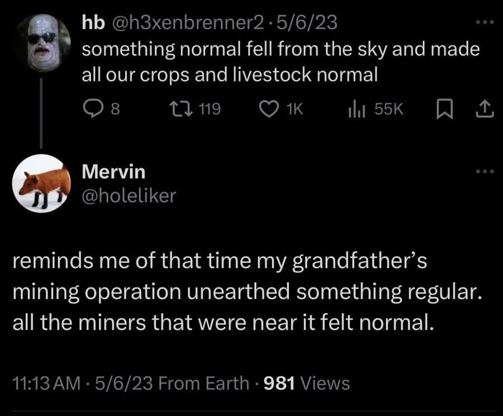Open the Mervin display name
The height and width of the screenshot is (416, 503).
[x=114, y=173]
